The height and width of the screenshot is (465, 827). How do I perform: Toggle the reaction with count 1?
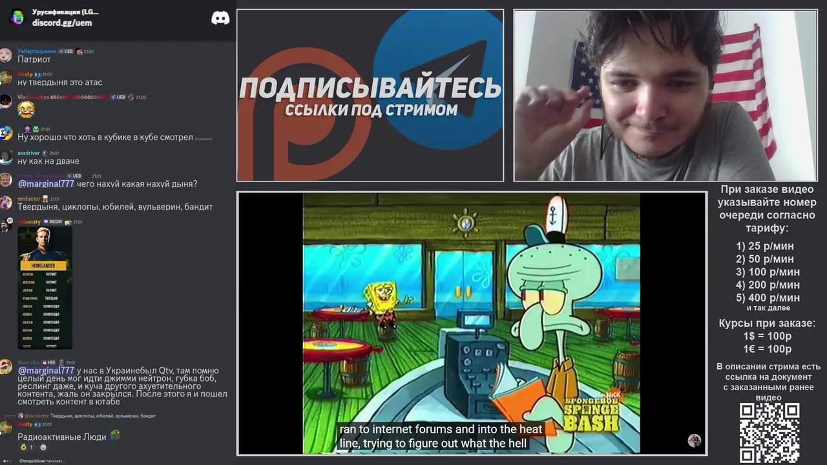click(x=26, y=447)
